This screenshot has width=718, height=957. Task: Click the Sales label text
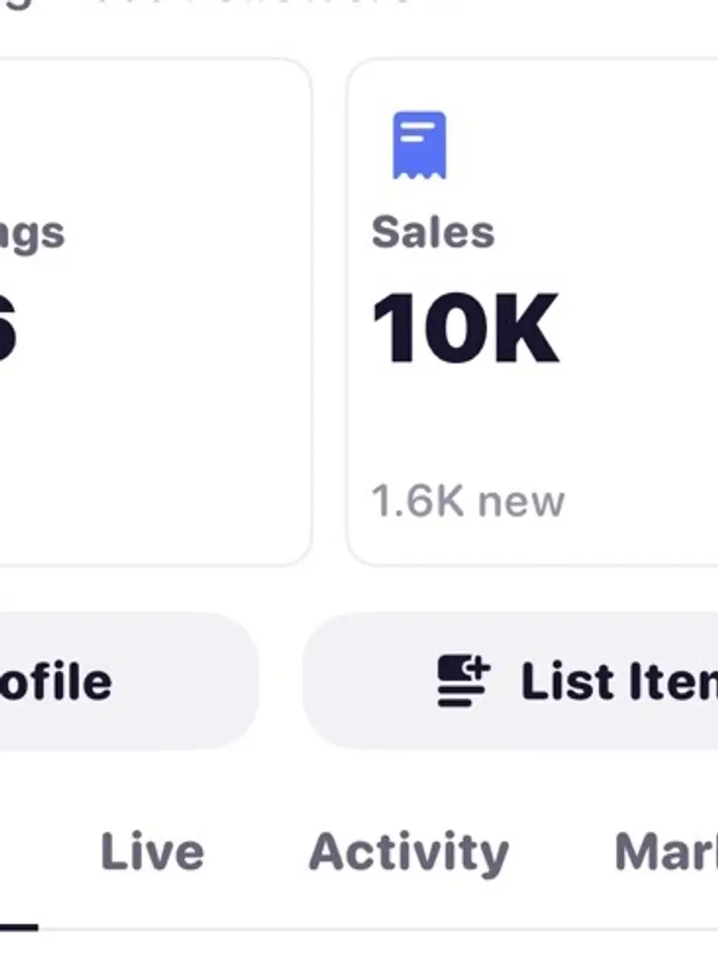(x=433, y=232)
